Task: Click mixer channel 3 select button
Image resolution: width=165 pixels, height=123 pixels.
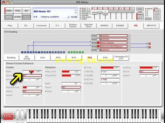Action: click(x=105, y=8)
